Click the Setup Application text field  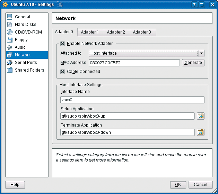click(x=128, y=116)
